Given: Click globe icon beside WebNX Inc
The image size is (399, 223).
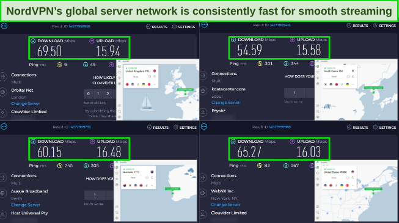Looking at the screenshot, I should [x=203, y=192].
